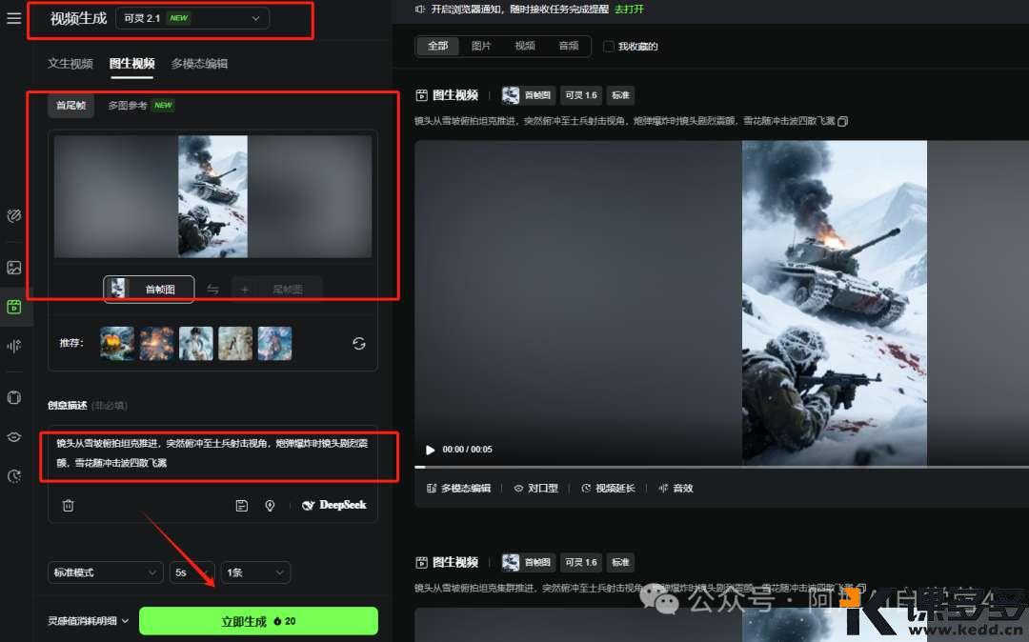This screenshot has height=642, width=1029.
Task: Click the 尾帧图 add last frame slot
Action: pos(276,290)
